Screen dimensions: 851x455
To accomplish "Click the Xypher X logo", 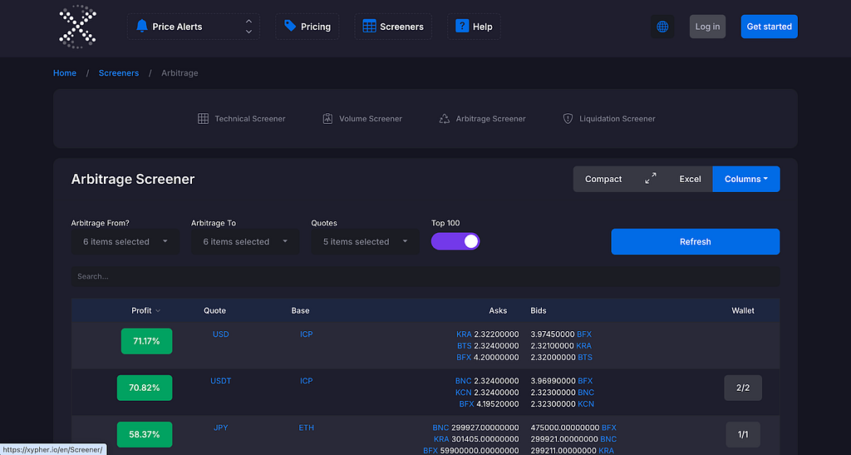I will pos(77,27).
